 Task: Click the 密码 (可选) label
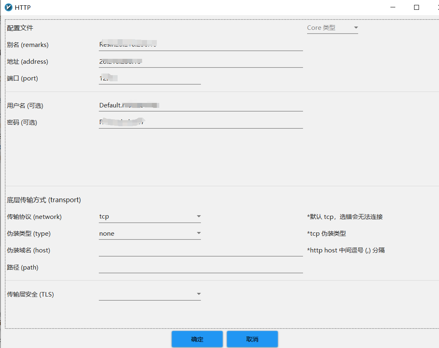pyautogui.click(x=22, y=123)
